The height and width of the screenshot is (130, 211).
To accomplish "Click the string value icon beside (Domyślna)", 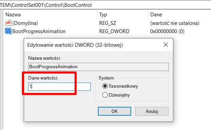I will tap(8, 23).
